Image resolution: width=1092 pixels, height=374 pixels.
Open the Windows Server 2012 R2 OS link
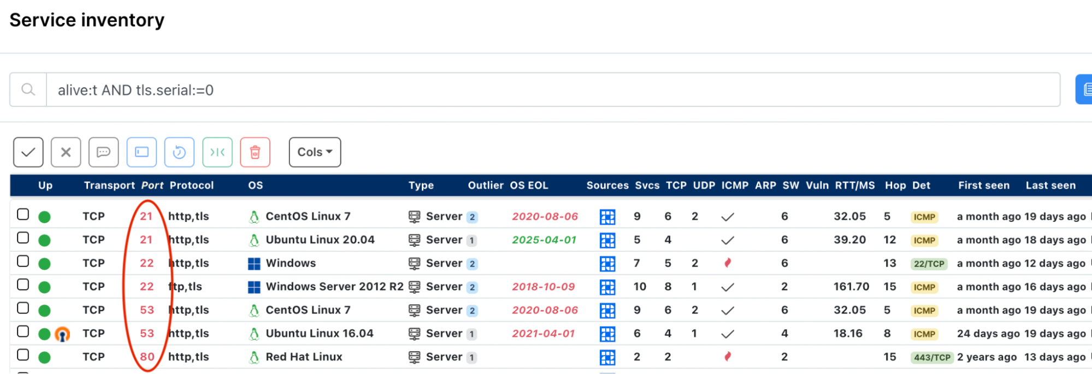pyautogui.click(x=334, y=287)
